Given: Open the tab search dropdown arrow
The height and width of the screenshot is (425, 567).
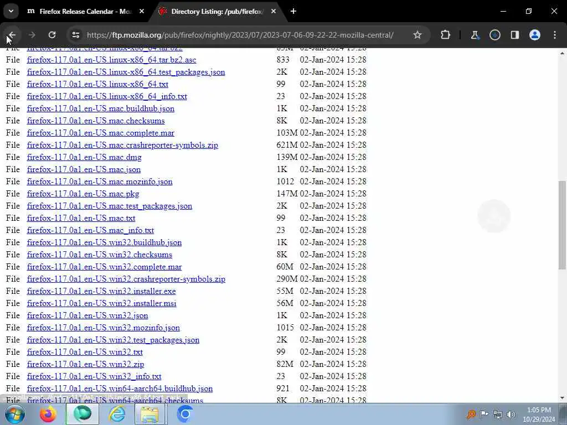Looking at the screenshot, I should coord(11,11).
